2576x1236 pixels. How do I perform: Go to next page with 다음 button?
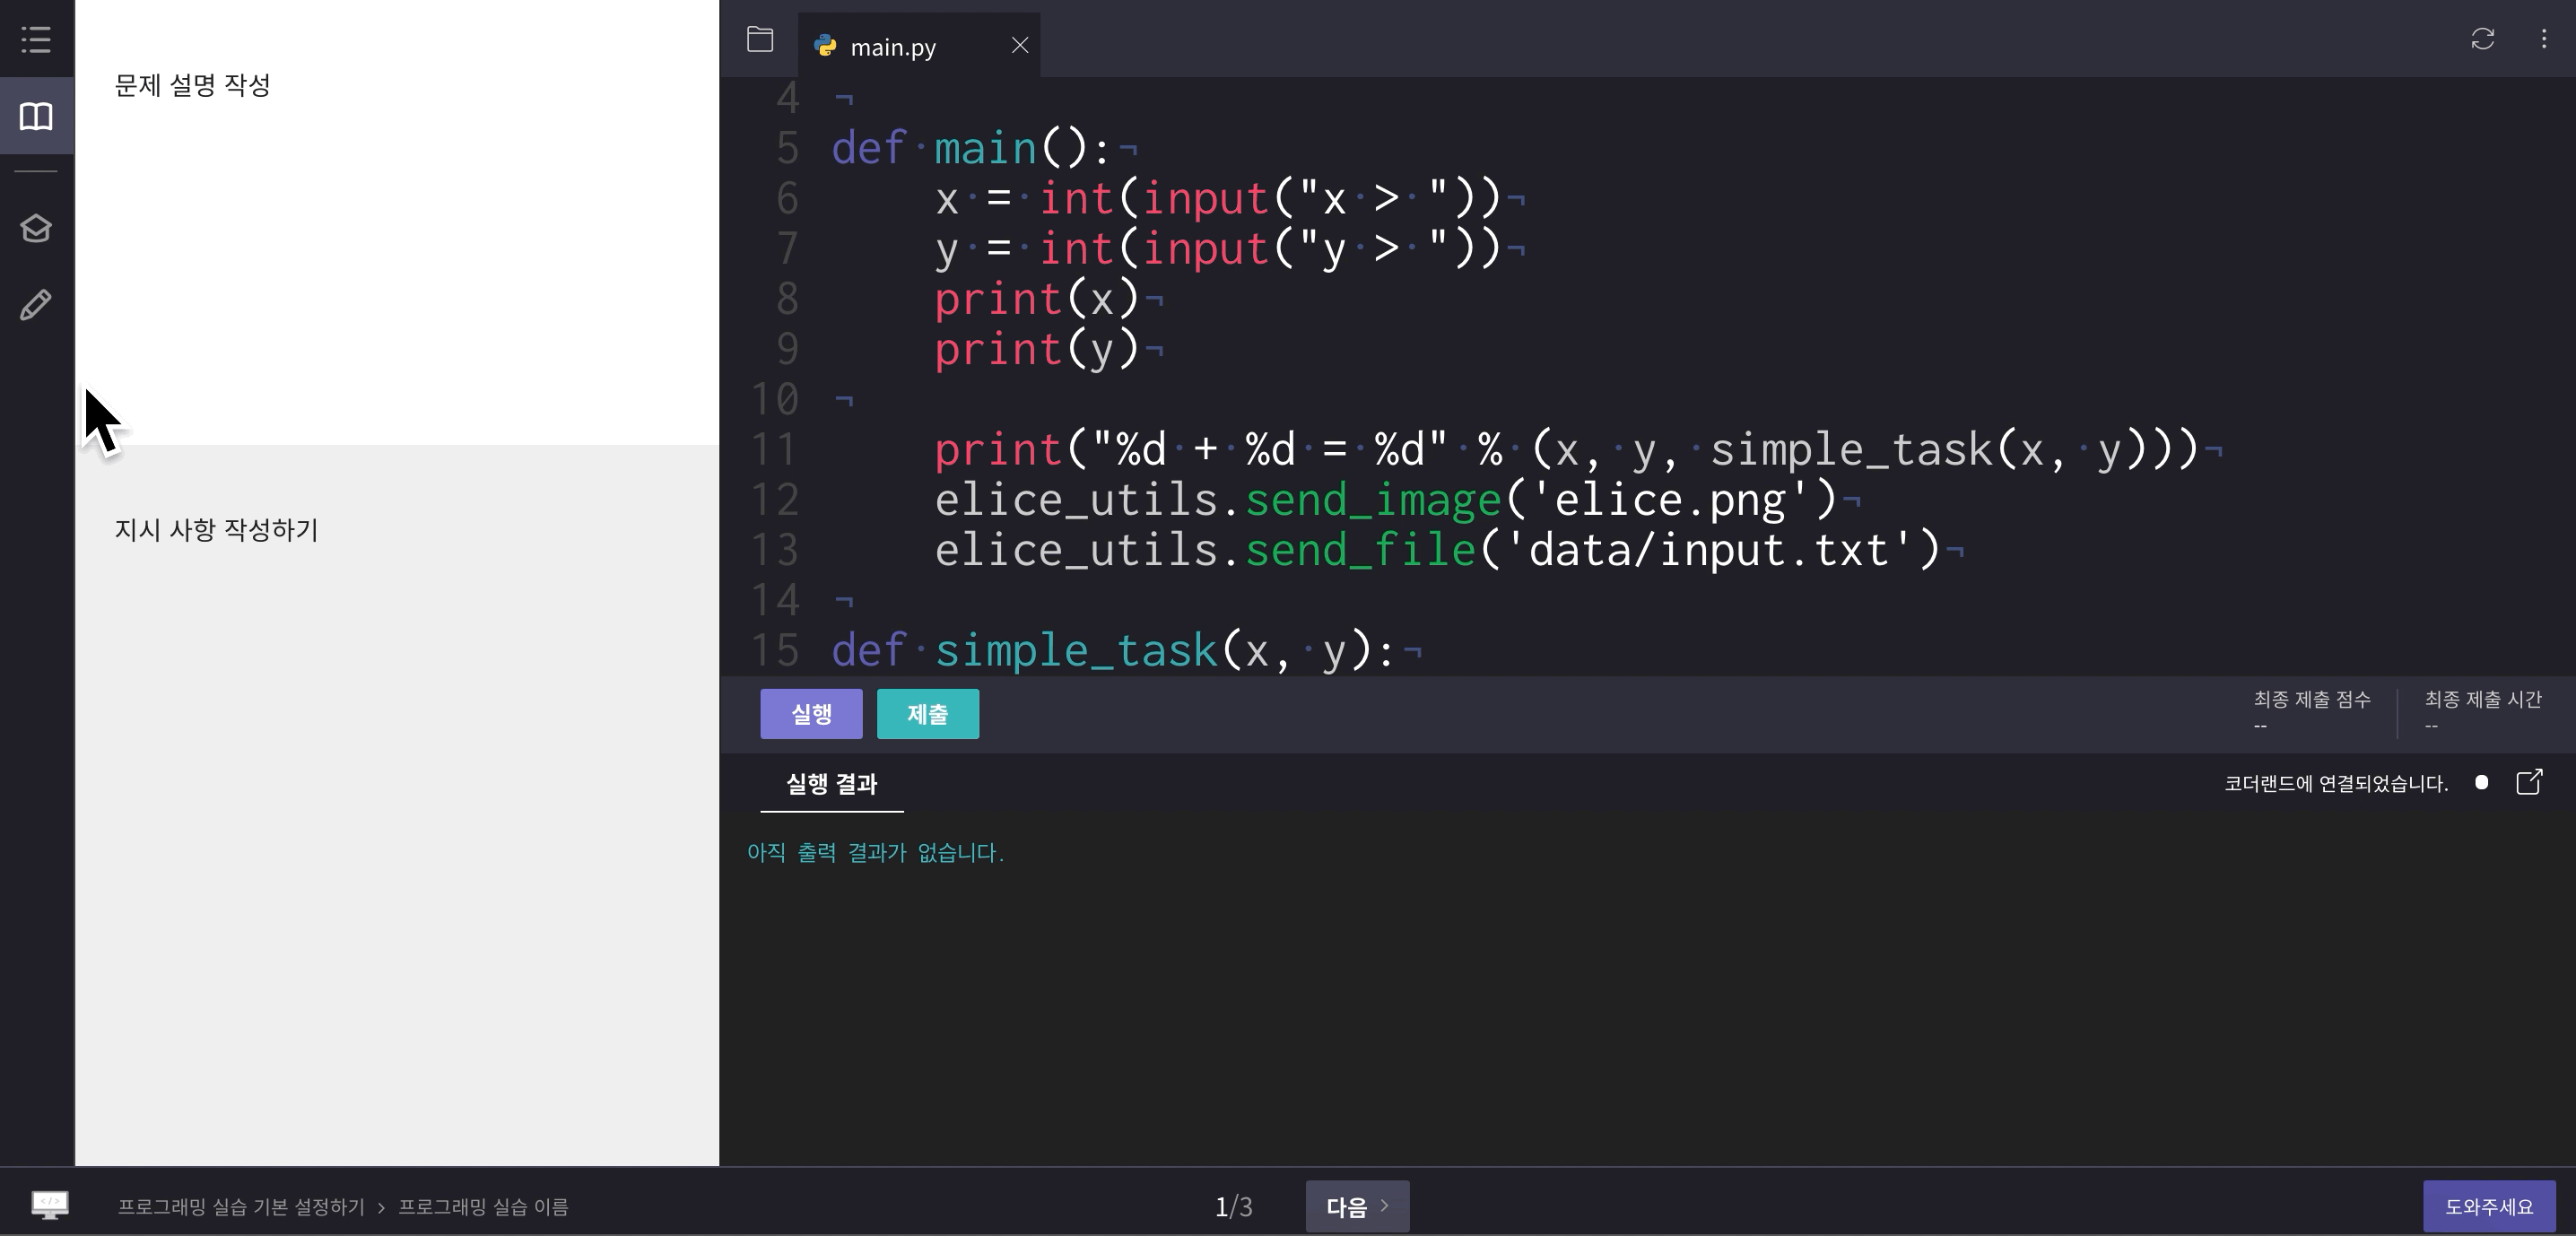(x=1356, y=1206)
